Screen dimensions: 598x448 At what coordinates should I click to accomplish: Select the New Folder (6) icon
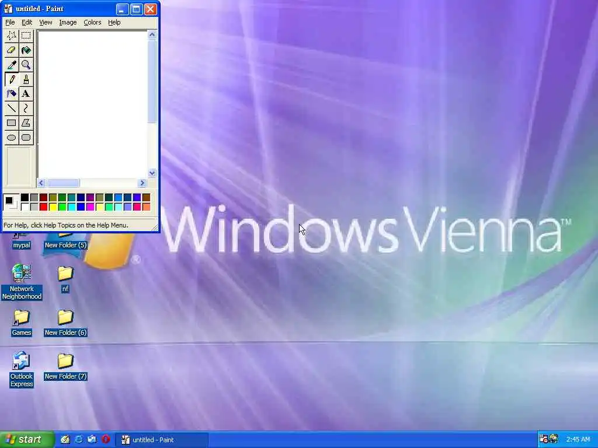65,323
